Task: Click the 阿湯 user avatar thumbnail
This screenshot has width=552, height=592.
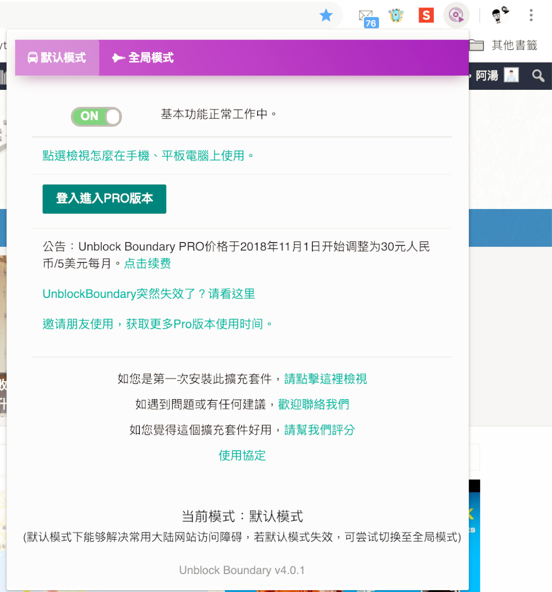Action: click(x=511, y=75)
